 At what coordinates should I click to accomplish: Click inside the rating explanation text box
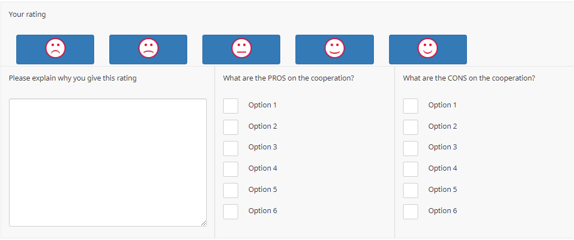tap(108, 162)
